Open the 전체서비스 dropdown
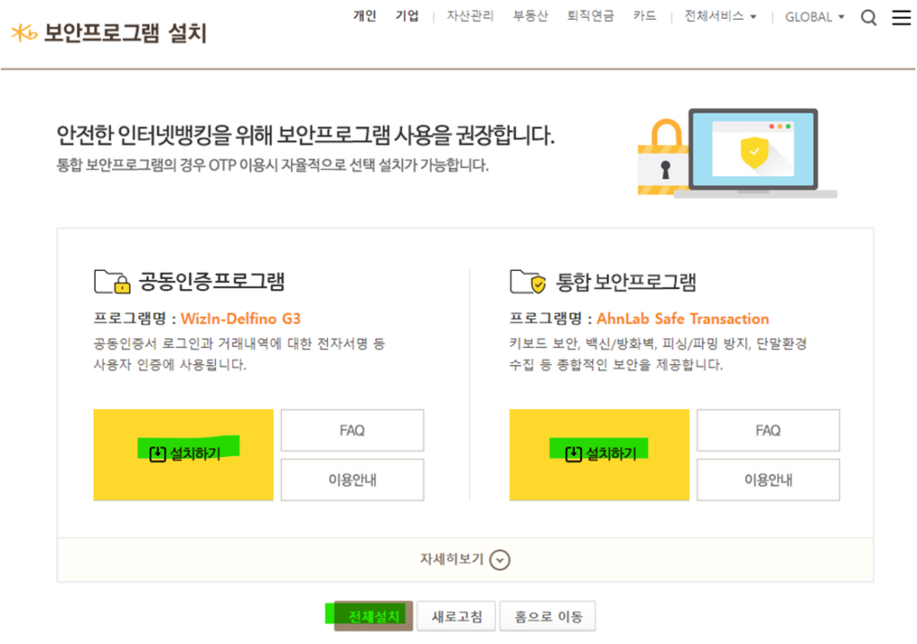Viewport: 917px width, 644px height. [x=720, y=17]
